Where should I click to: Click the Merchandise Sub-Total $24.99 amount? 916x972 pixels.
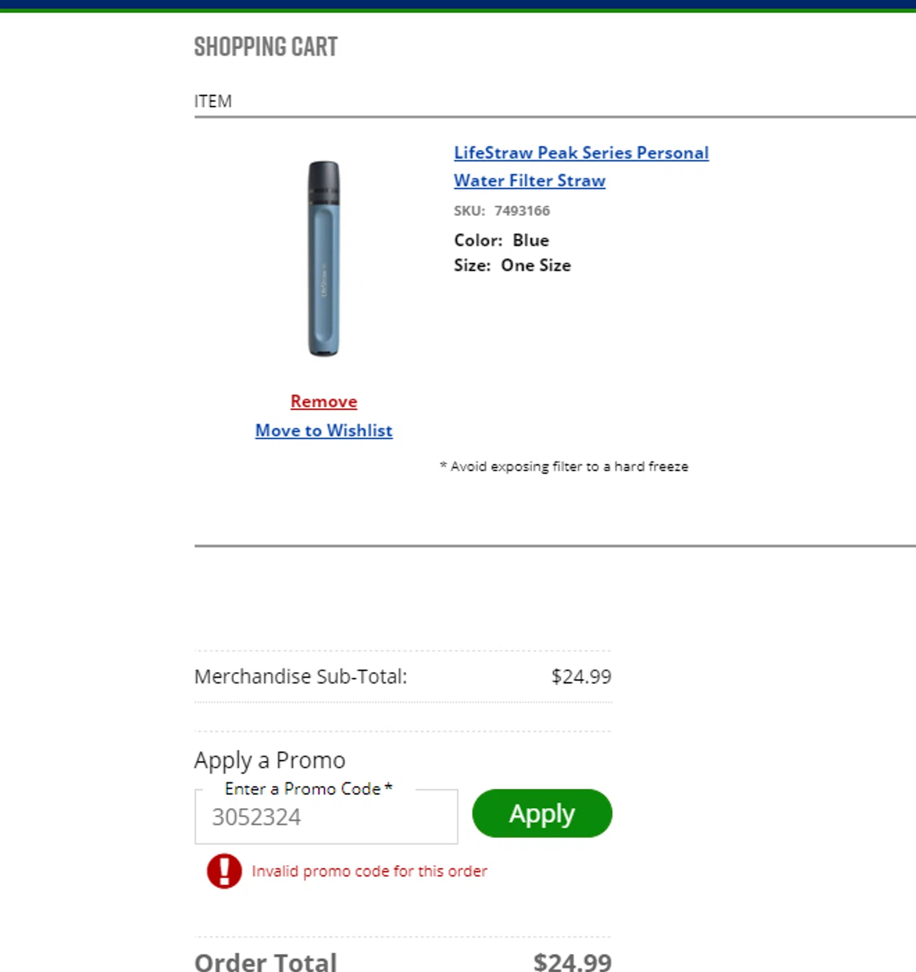581,677
